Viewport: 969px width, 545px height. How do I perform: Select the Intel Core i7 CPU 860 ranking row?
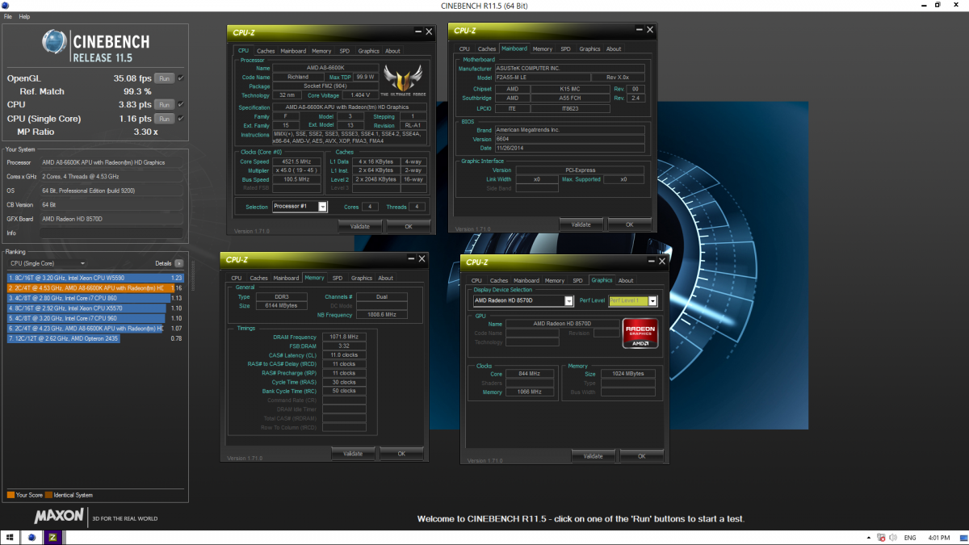coord(95,298)
